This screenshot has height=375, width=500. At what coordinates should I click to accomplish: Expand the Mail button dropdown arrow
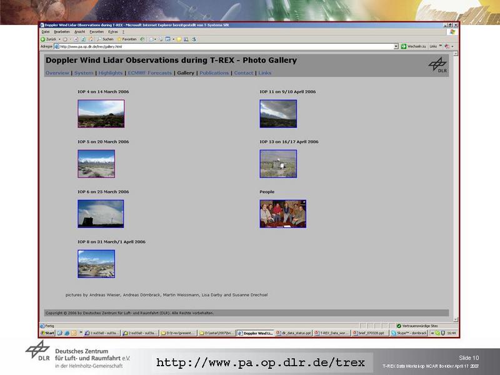155,39
